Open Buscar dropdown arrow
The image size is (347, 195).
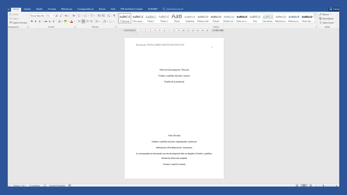pos(331,14)
